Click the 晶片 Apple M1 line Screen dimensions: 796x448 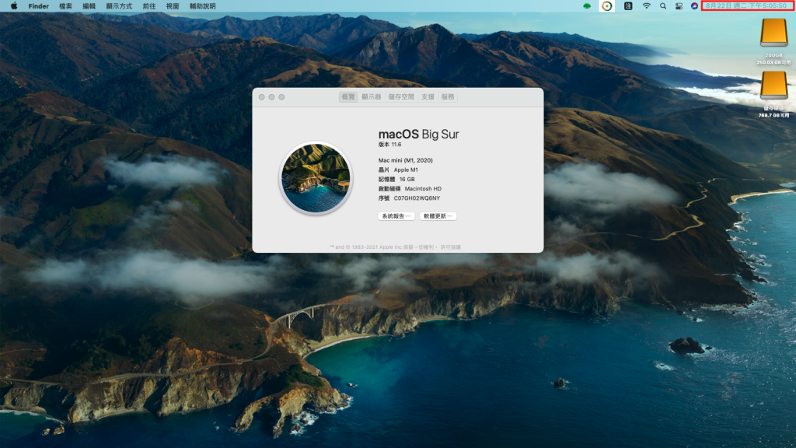398,170
